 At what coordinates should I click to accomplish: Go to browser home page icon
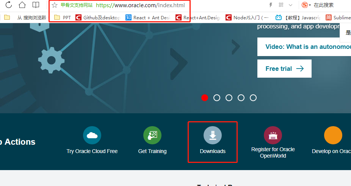[x=22, y=5]
